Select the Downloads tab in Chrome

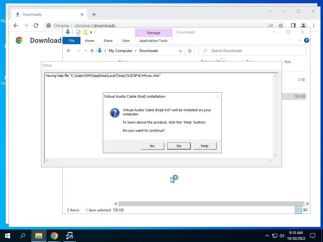click(49, 14)
